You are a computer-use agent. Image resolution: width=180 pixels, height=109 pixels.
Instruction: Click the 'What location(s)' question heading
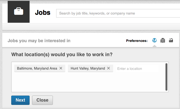click(62, 55)
